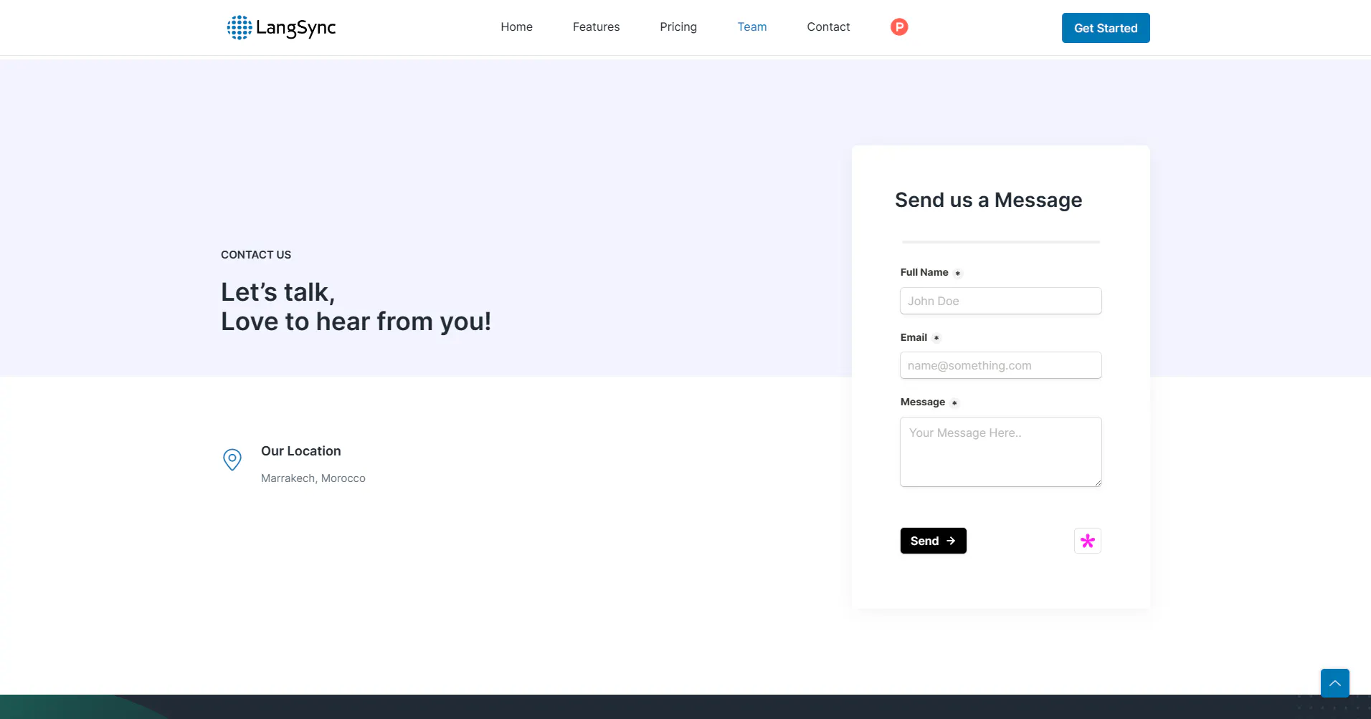The width and height of the screenshot is (1371, 719).
Task: Submit the form with Send button
Action: 934,541
